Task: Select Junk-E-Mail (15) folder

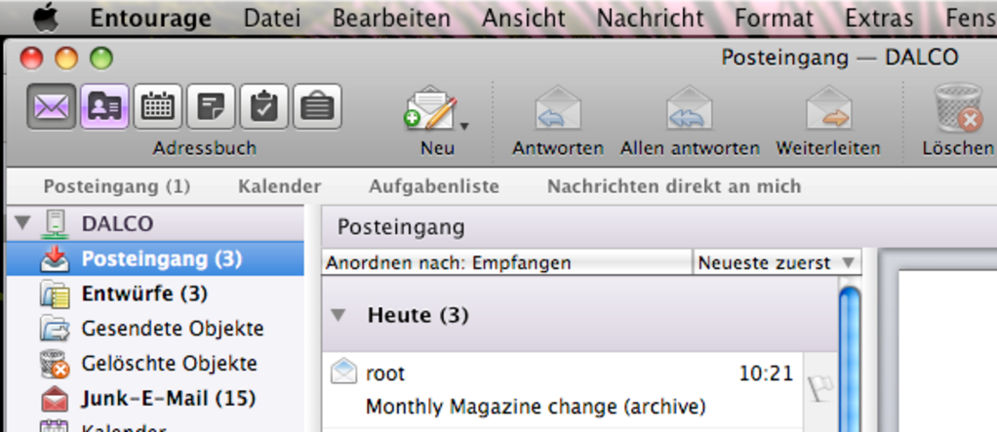Action: [155, 398]
